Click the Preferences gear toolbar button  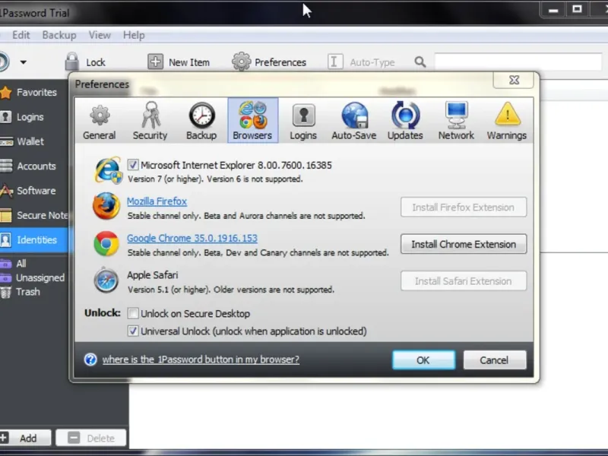pos(269,62)
